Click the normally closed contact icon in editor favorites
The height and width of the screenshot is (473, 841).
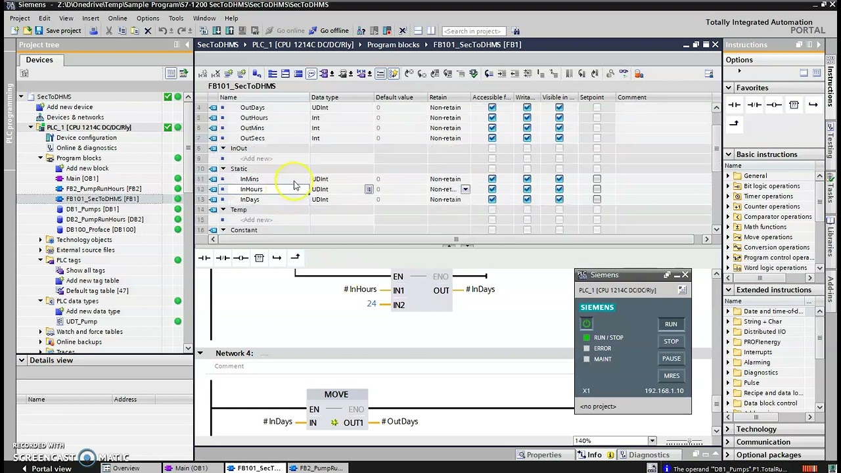pos(223,258)
